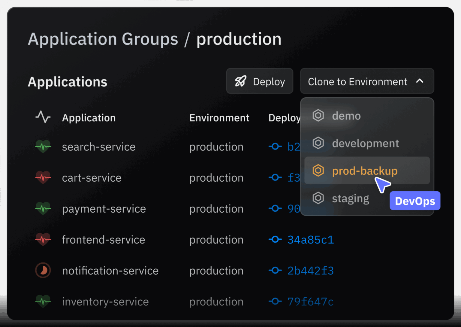
Task: Click the red health icon for cart-service
Action: [43, 177]
